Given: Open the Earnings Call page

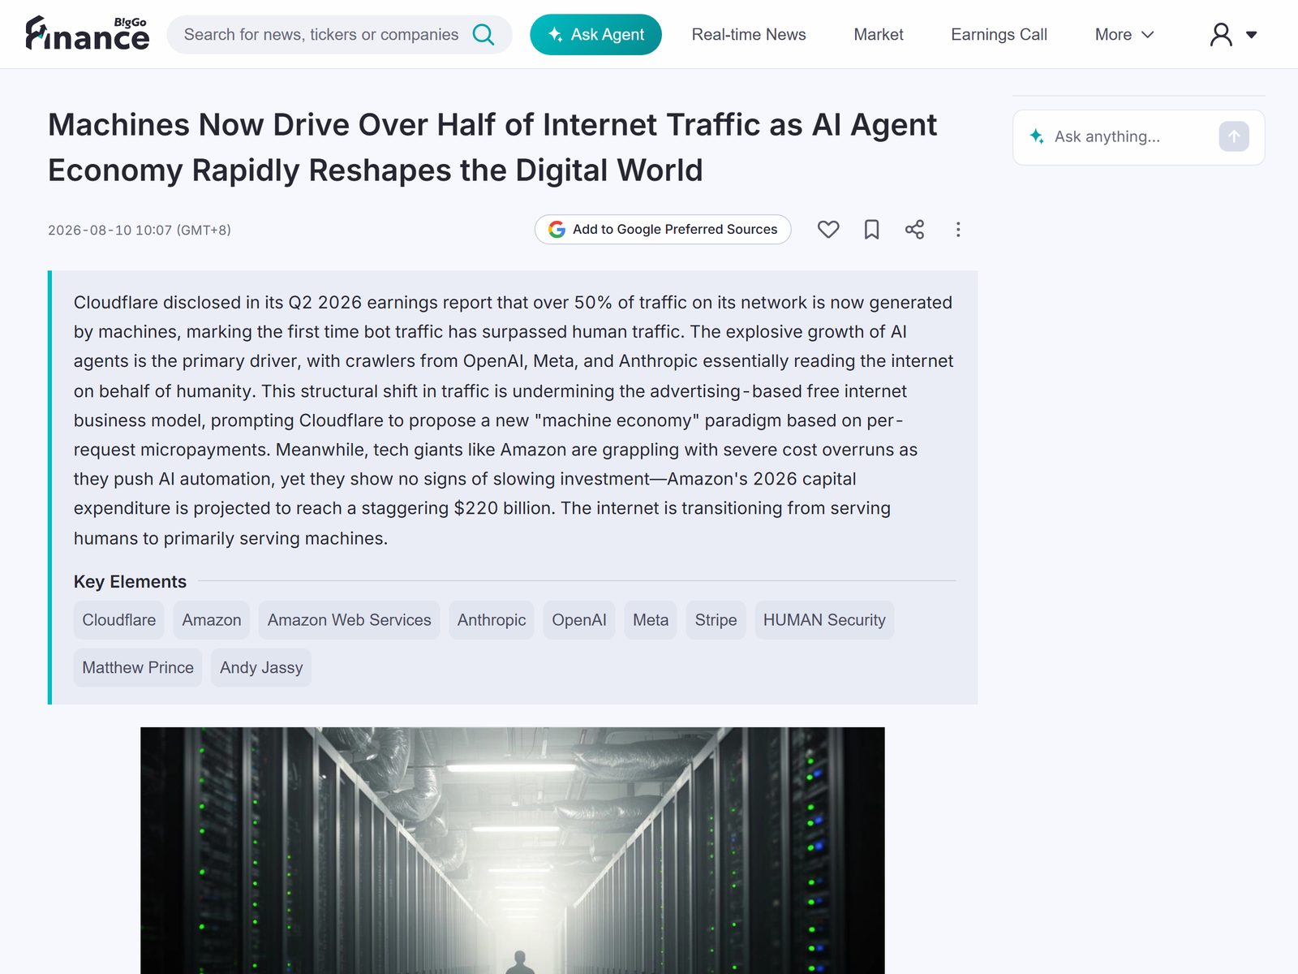Looking at the screenshot, I should (999, 35).
